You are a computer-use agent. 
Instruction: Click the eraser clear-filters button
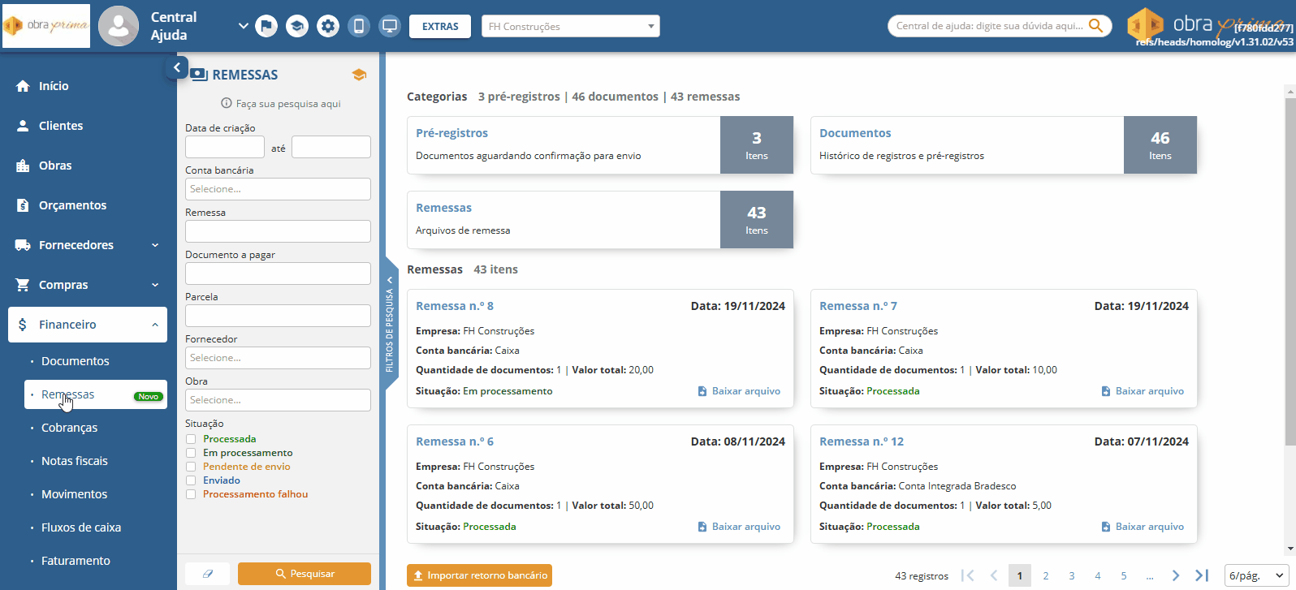click(208, 574)
